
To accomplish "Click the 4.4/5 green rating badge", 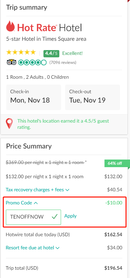I will pos(51,54).
